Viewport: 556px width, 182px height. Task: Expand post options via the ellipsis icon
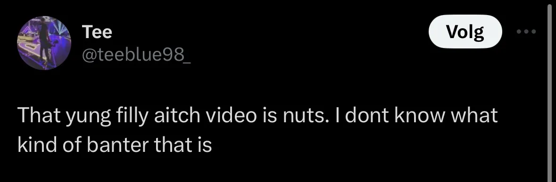click(x=526, y=32)
